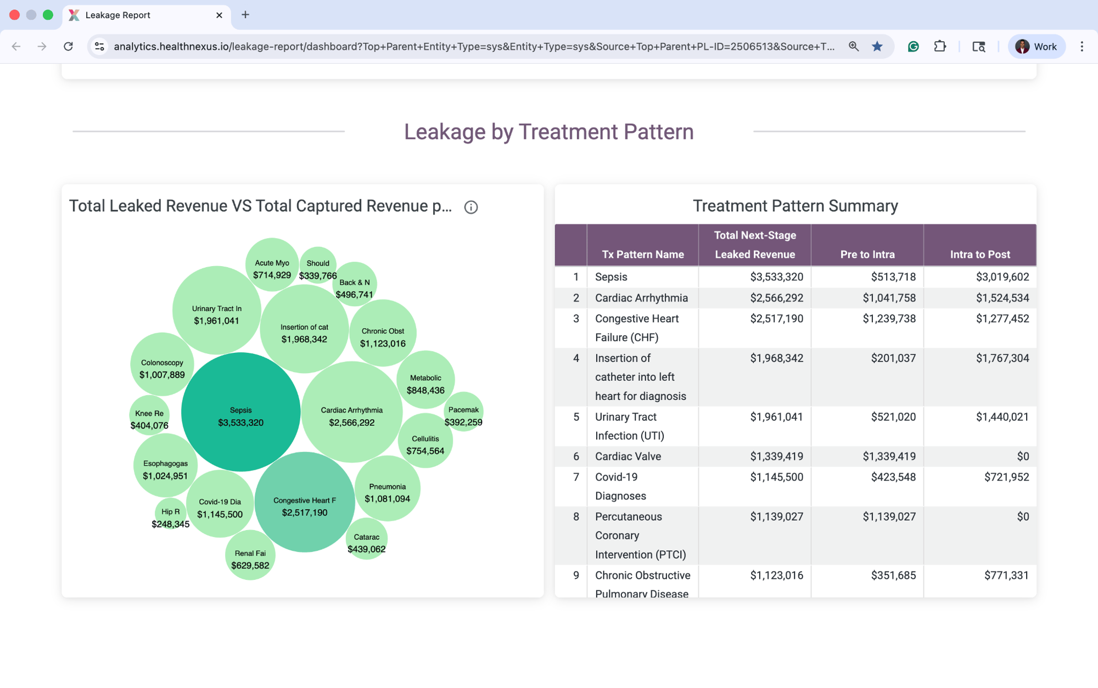Click the Grammarly extension icon

(x=913, y=47)
